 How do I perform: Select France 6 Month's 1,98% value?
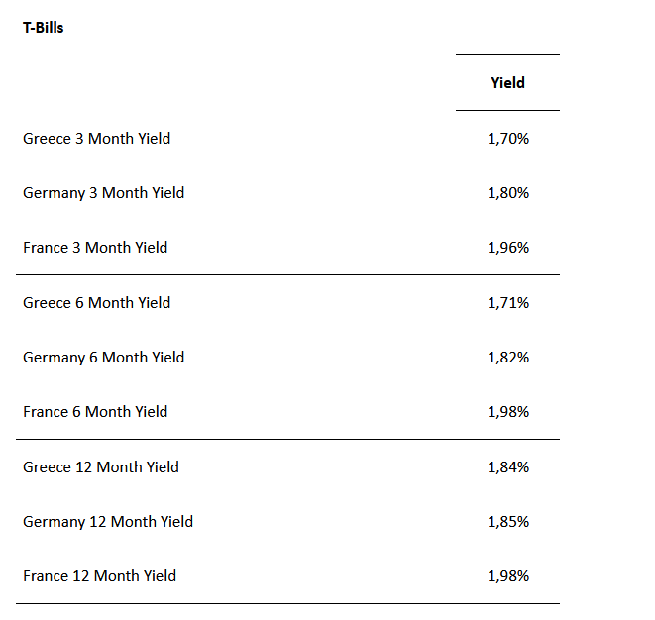508,412
